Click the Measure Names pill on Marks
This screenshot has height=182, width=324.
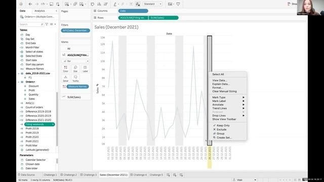[x=77, y=86]
